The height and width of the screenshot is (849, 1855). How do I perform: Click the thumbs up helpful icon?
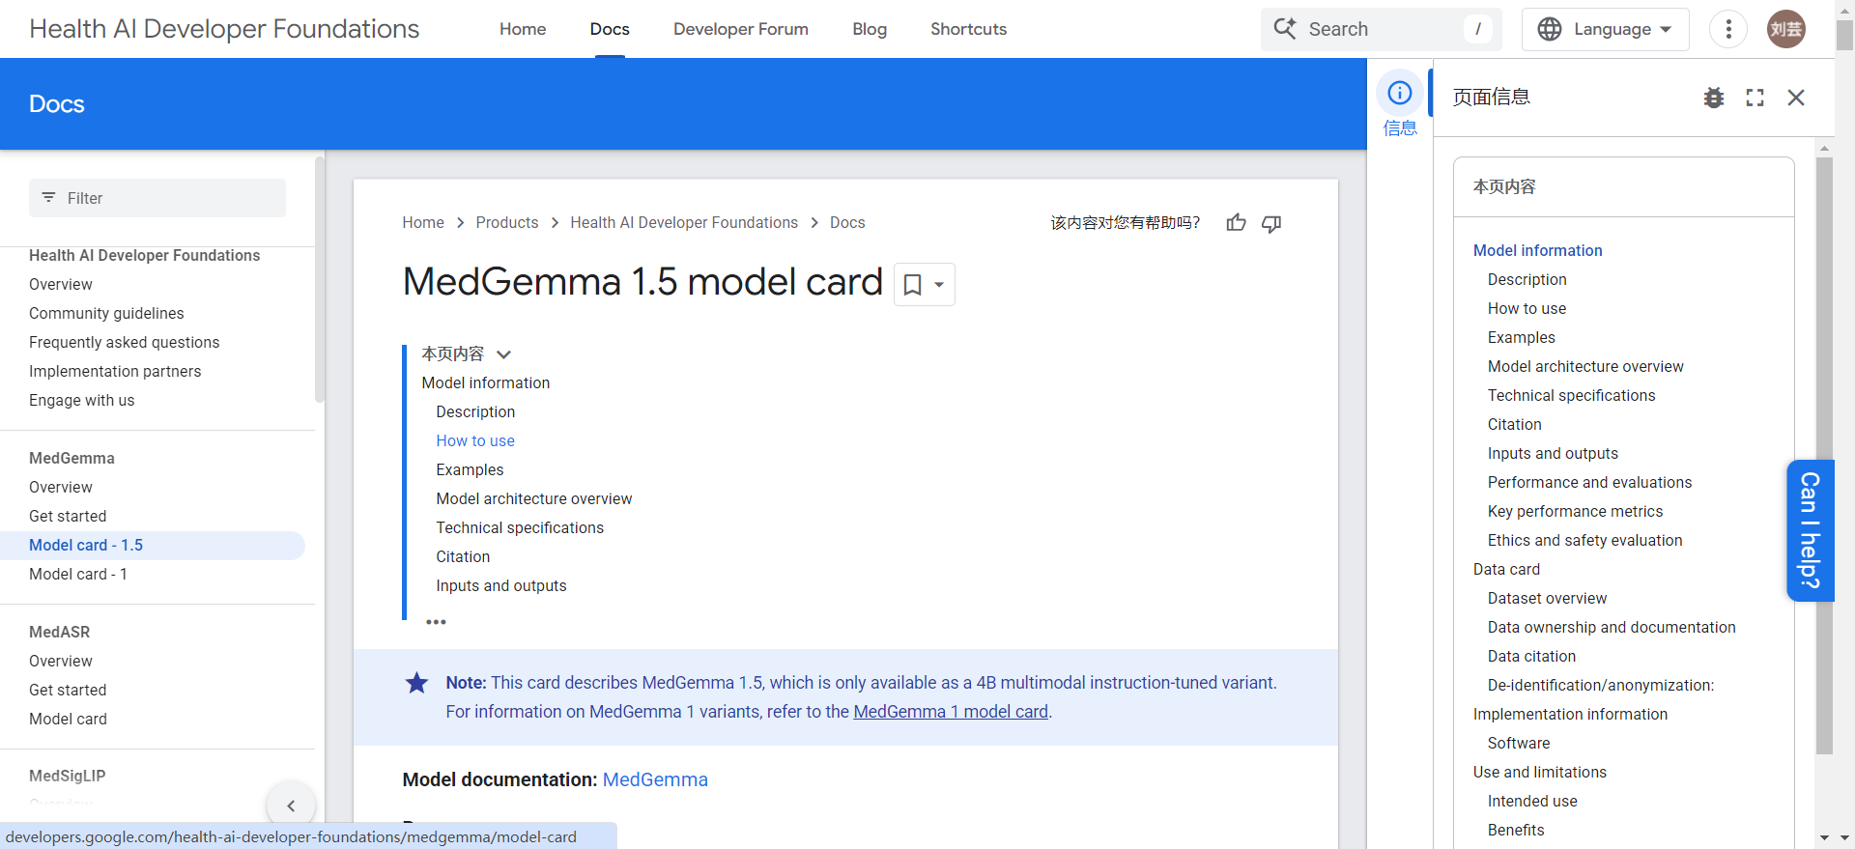pos(1236,223)
